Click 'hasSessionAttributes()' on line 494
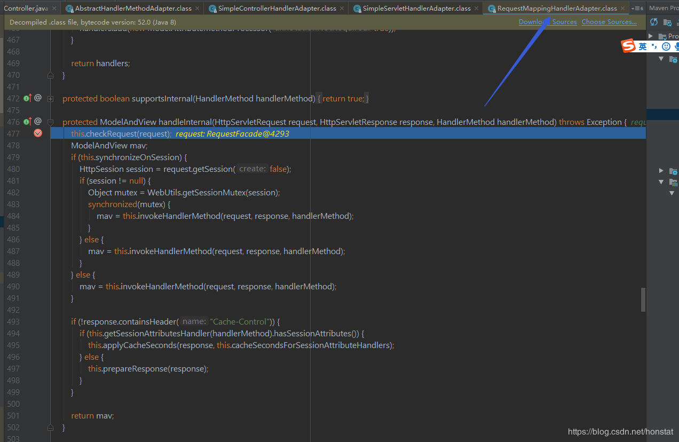 (x=316, y=333)
